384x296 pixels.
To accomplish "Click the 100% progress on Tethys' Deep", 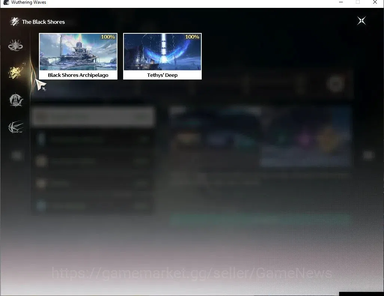I will pos(192,37).
